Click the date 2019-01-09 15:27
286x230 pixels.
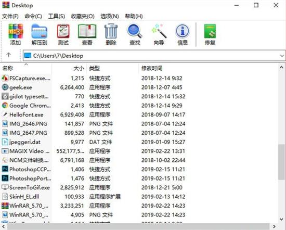tap(163, 142)
